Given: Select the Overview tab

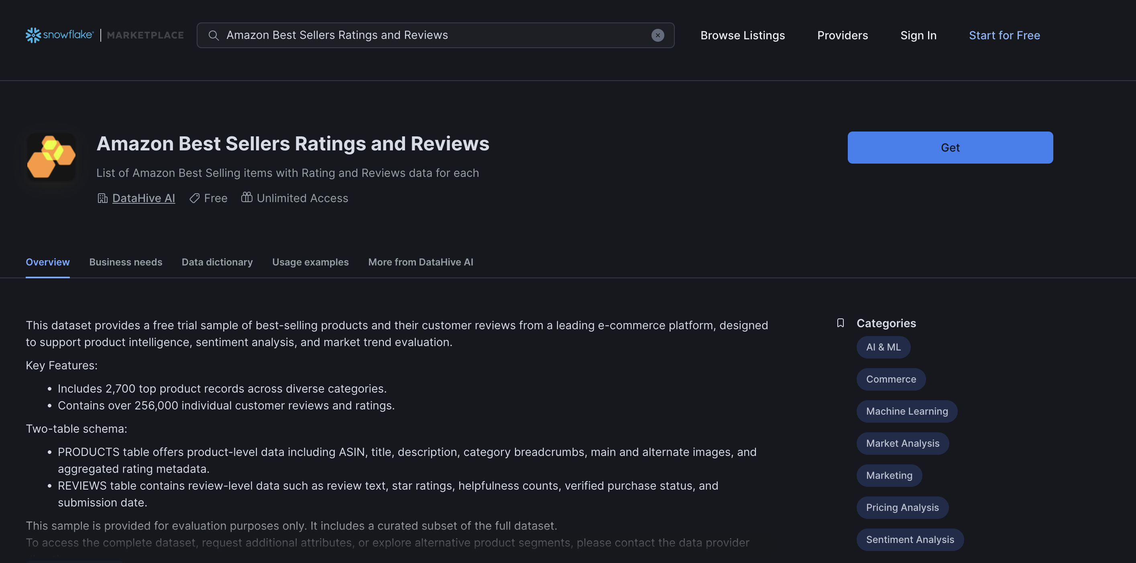Looking at the screenshot, I should (48, 262).
